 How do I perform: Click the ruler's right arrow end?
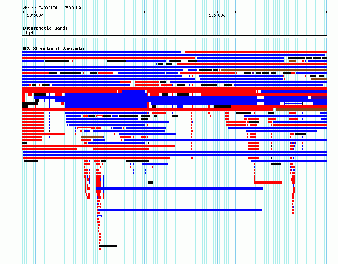(x=326, y=12)
